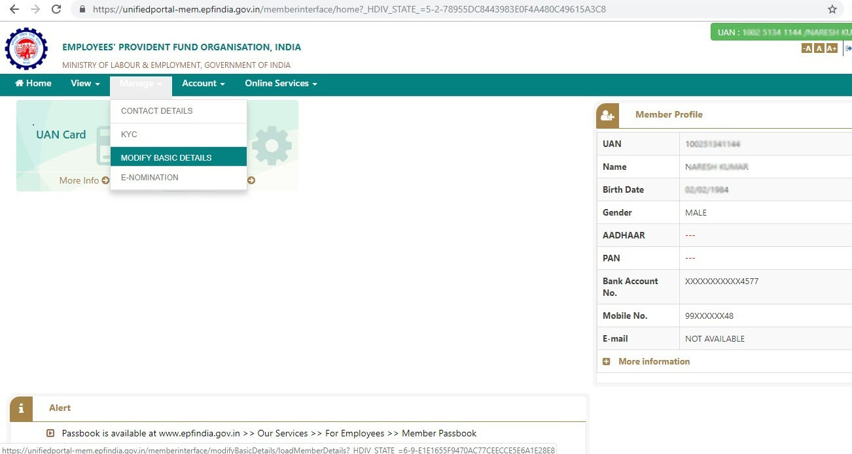This screenshot has height=454, width=852.
Task: Go to Home in navigation bar
Action: (33, 84)
